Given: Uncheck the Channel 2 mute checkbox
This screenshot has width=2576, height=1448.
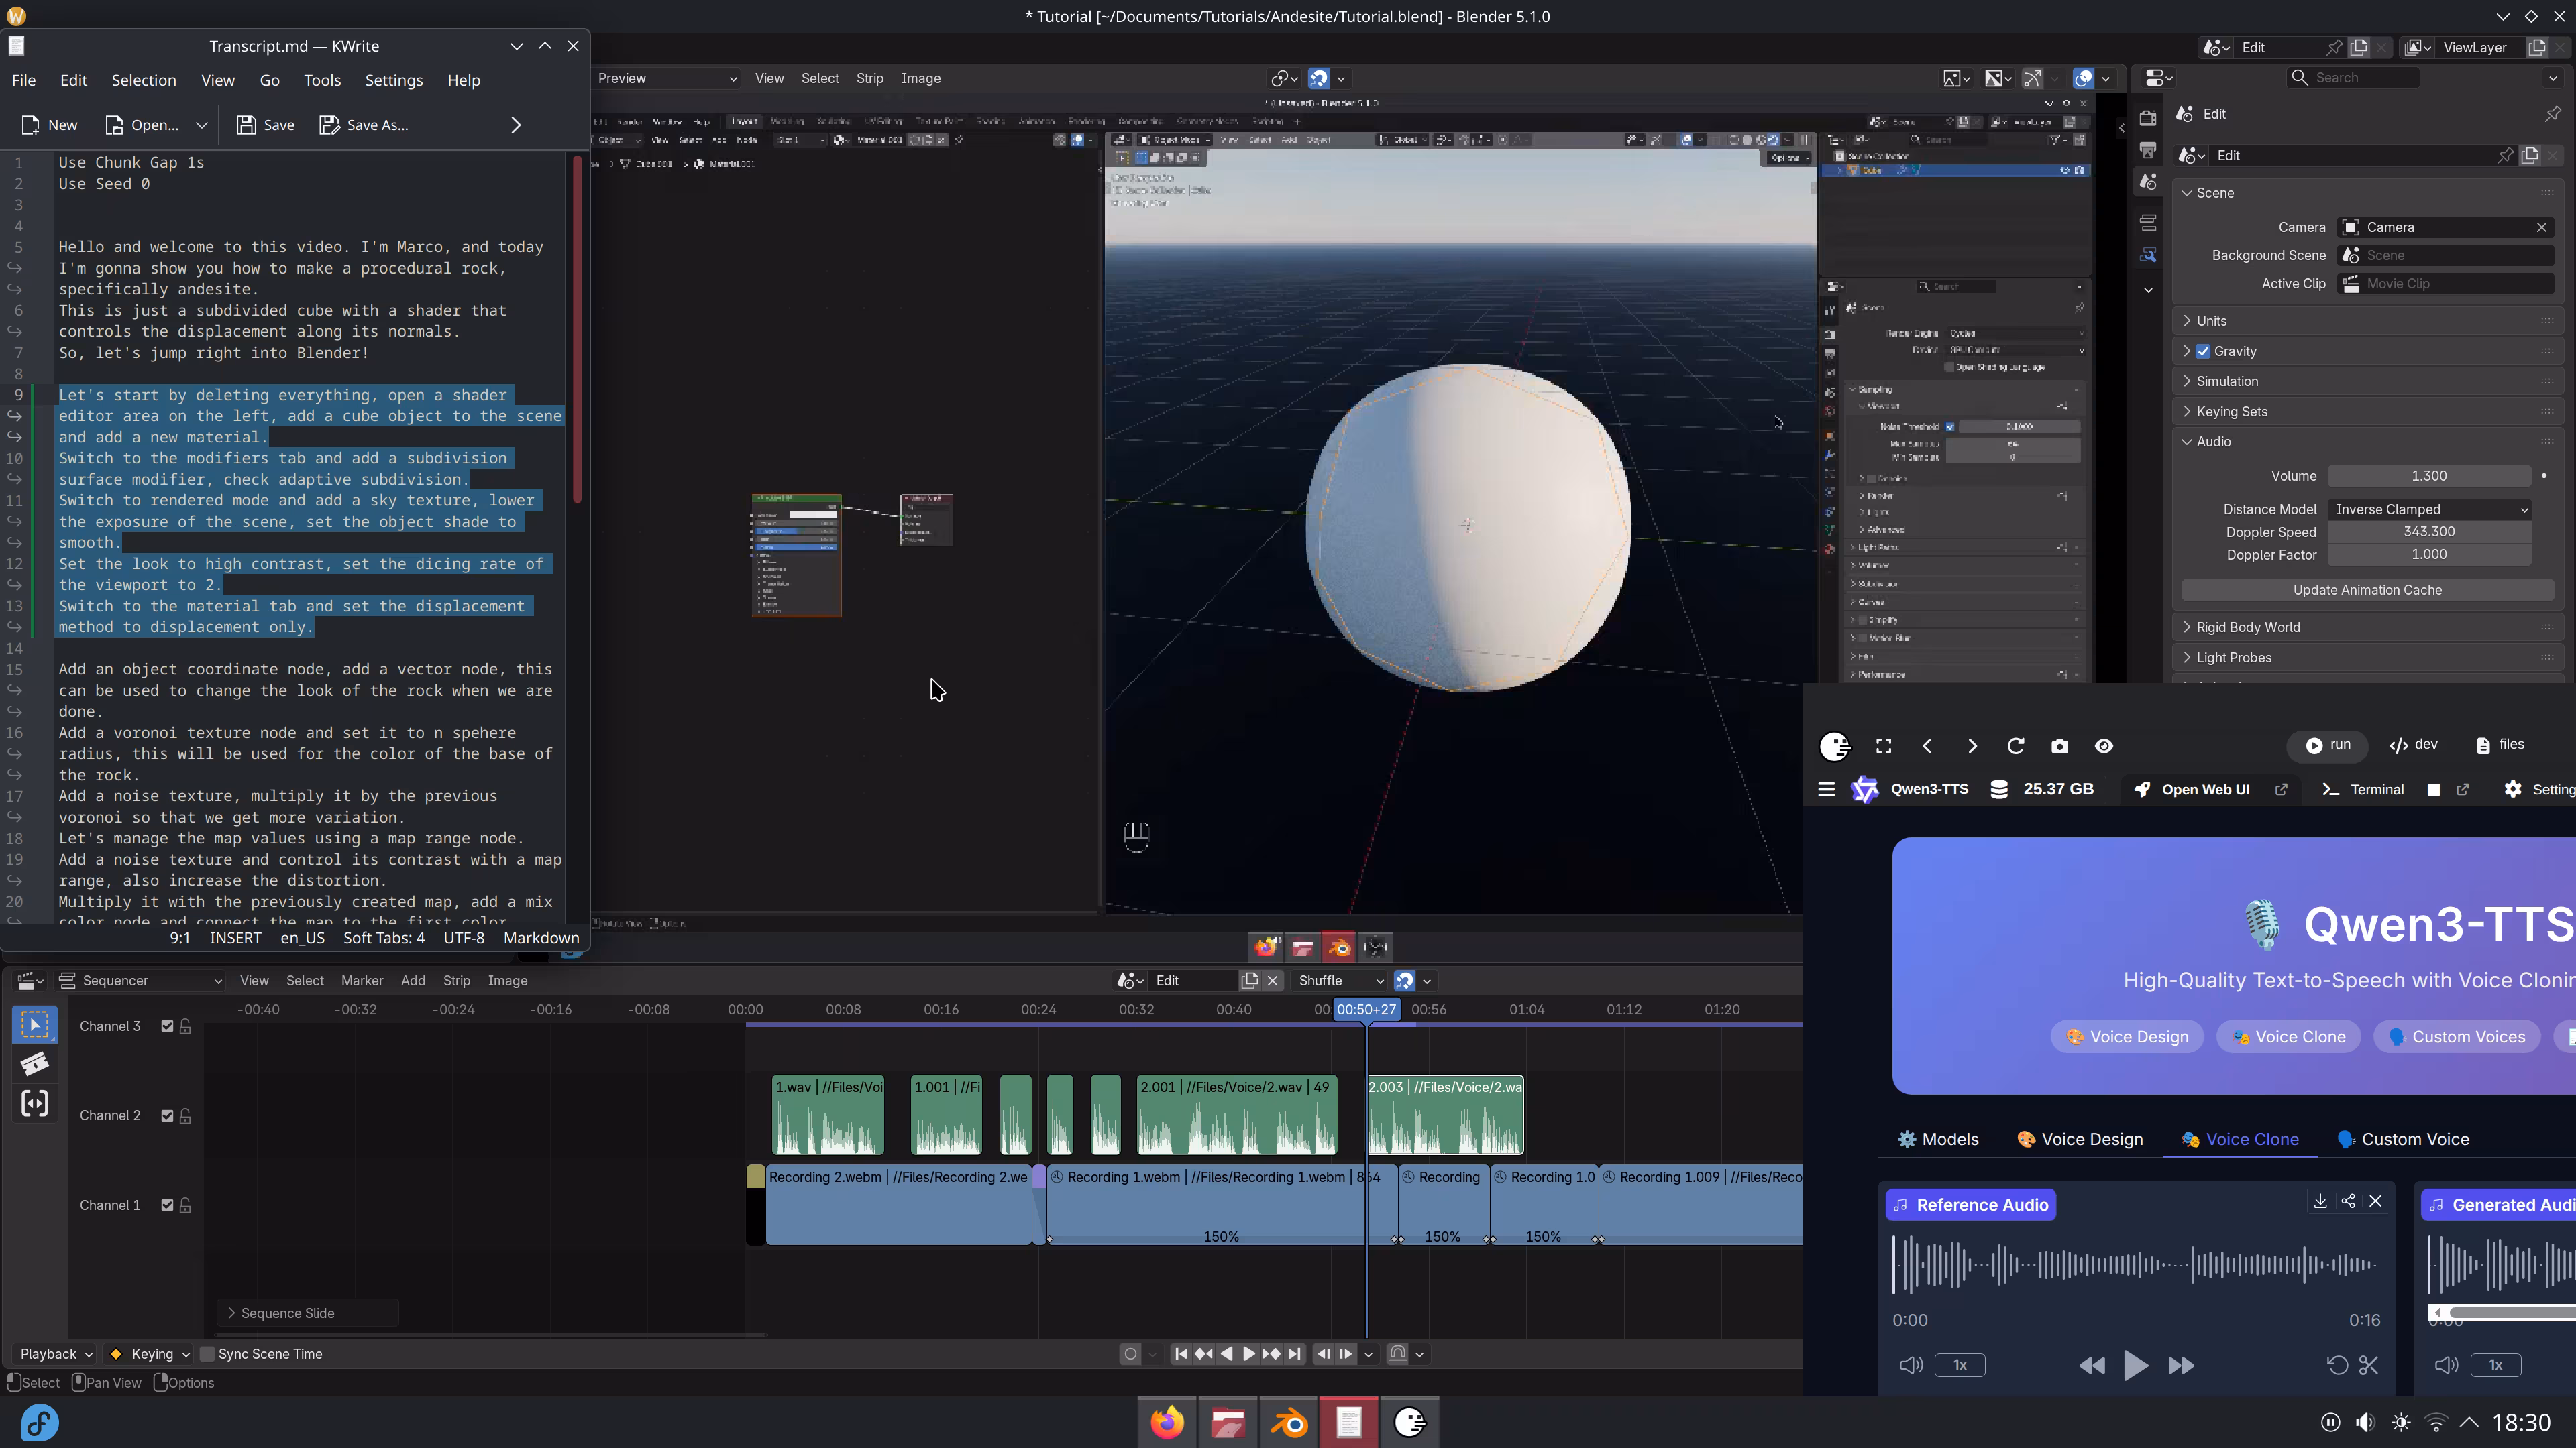Looking at the screenshot, I should [x=167, y=1115].
